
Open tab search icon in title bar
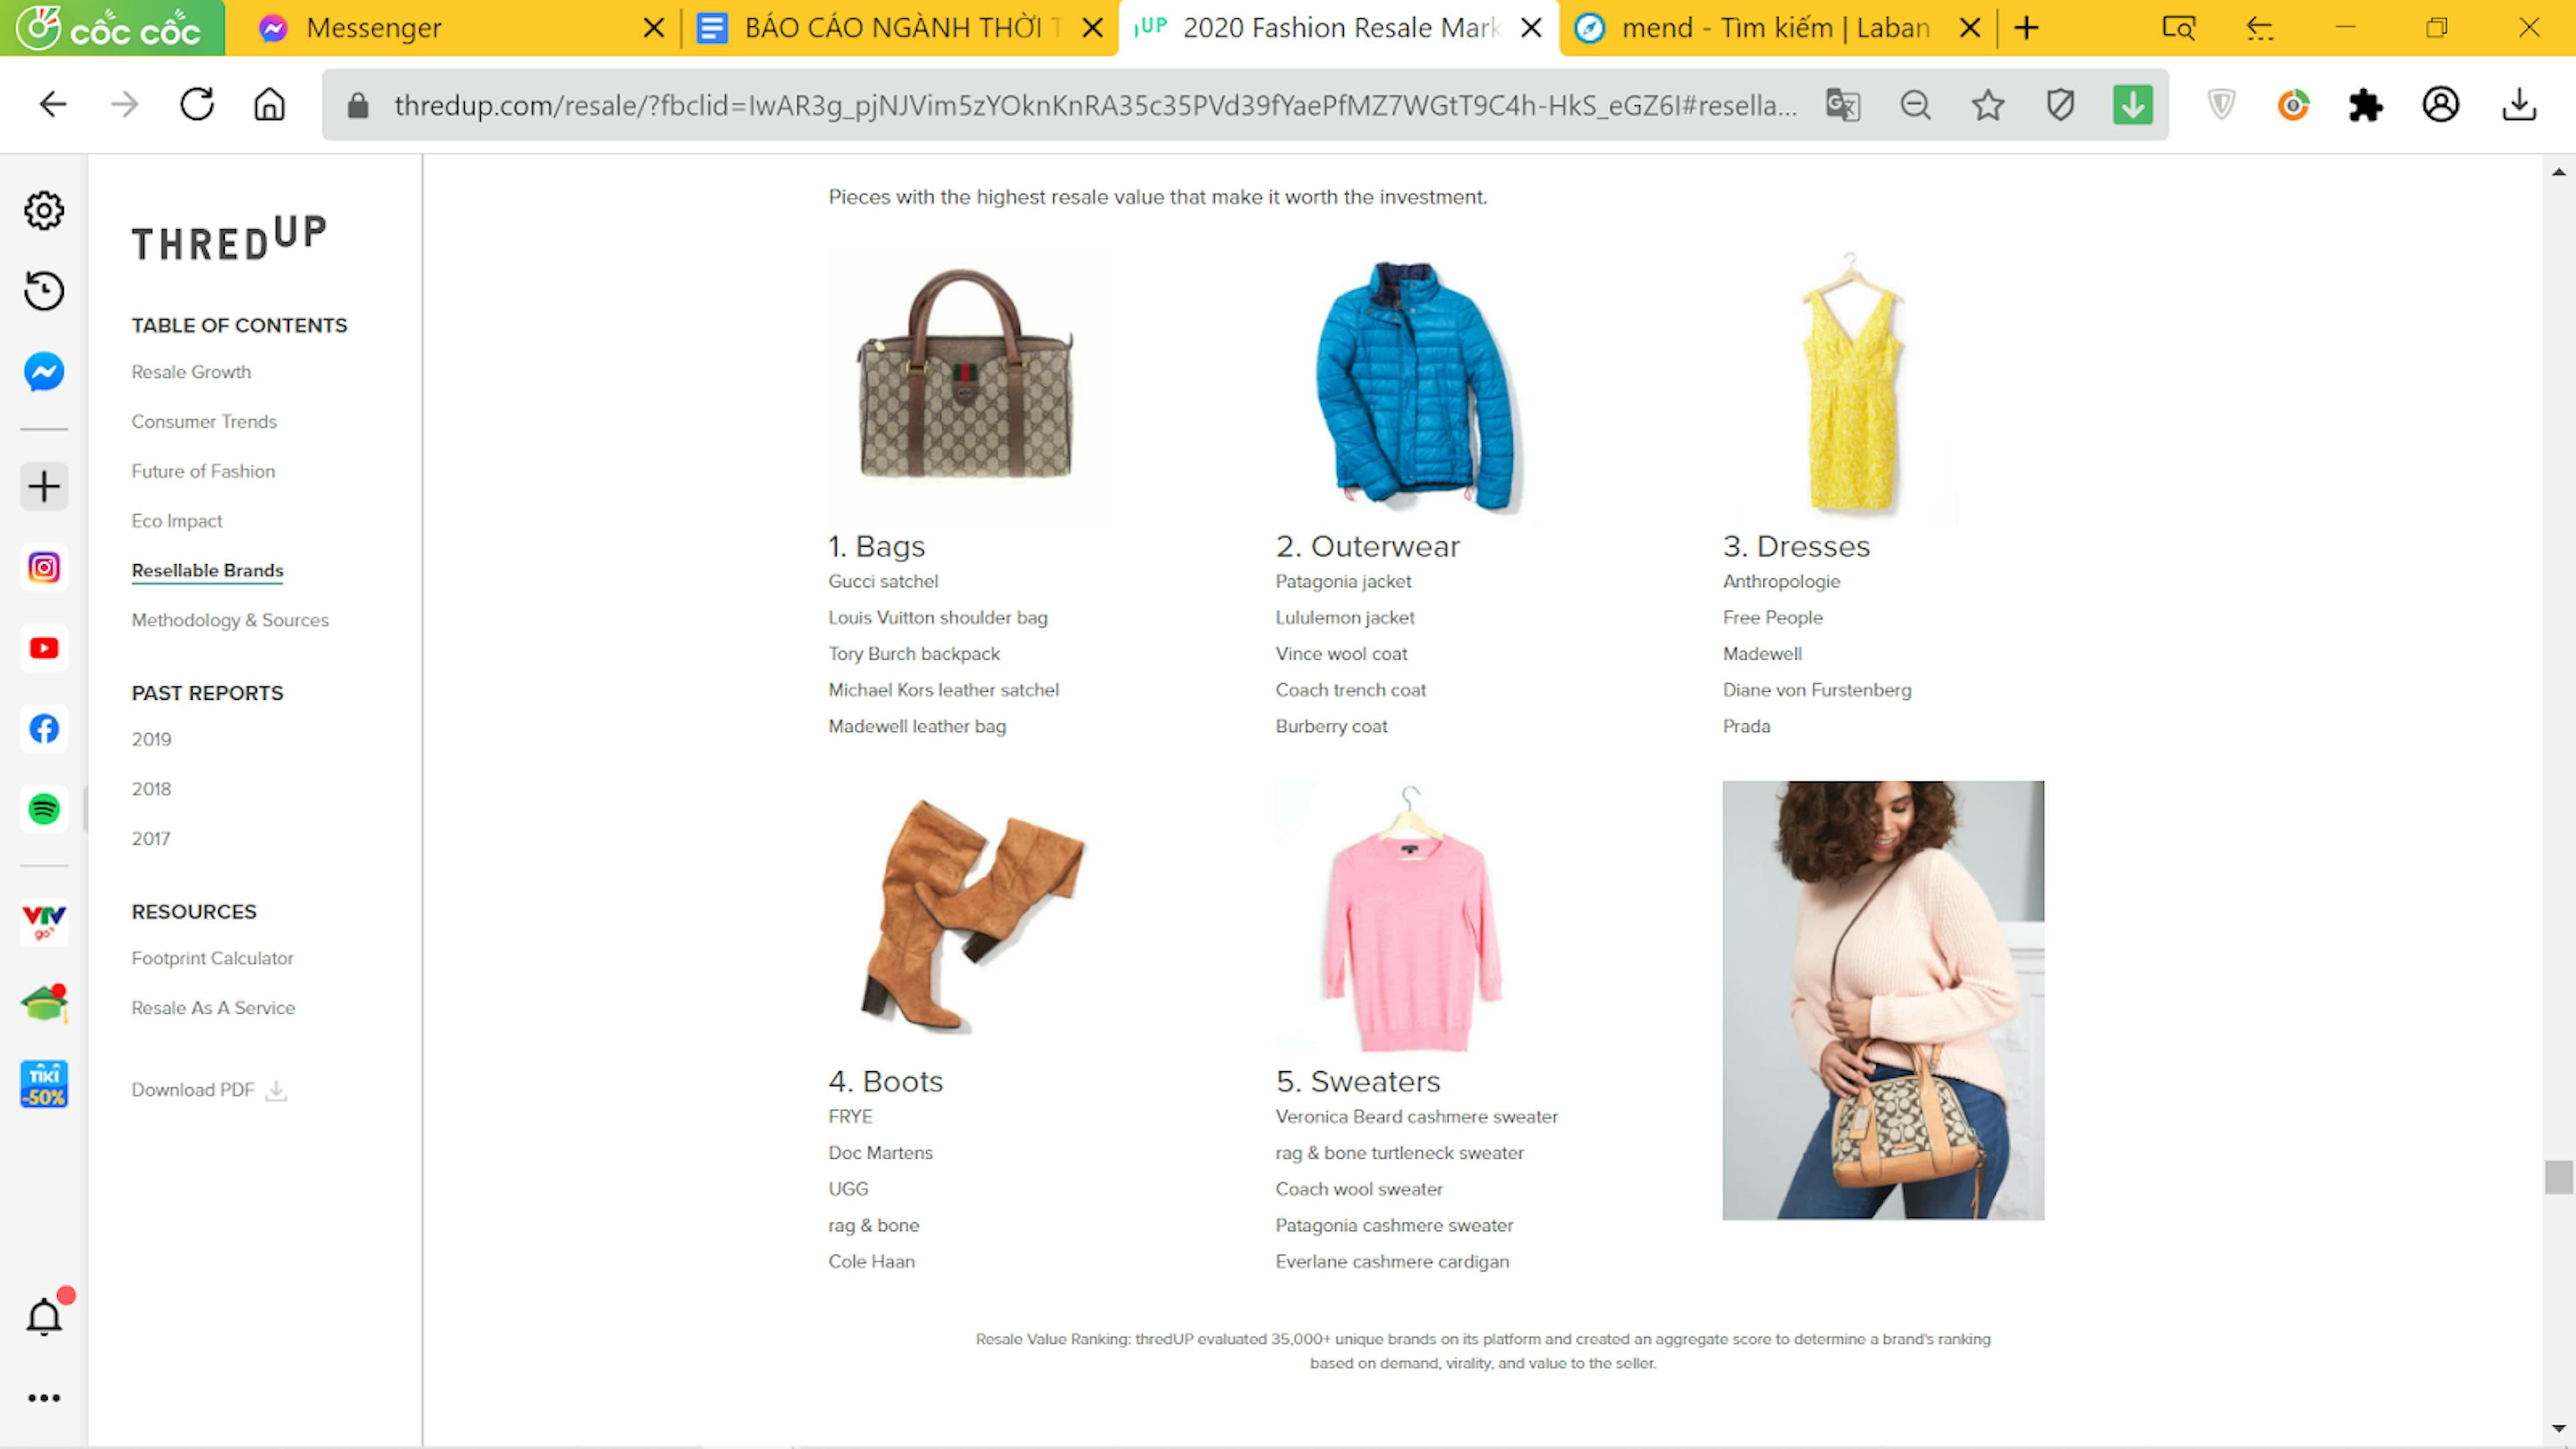[x=2178, y=28]
